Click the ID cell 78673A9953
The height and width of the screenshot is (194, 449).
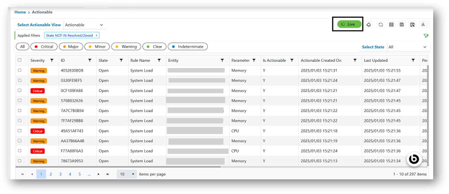72,161
